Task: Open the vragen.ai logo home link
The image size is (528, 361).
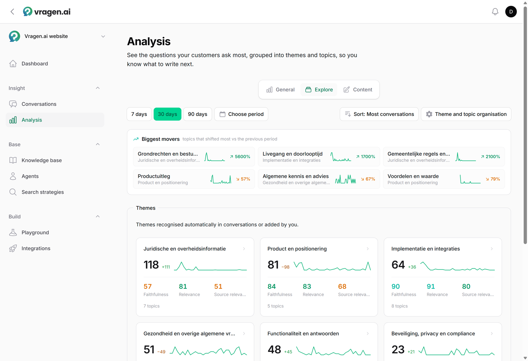Action: (47, 12)
